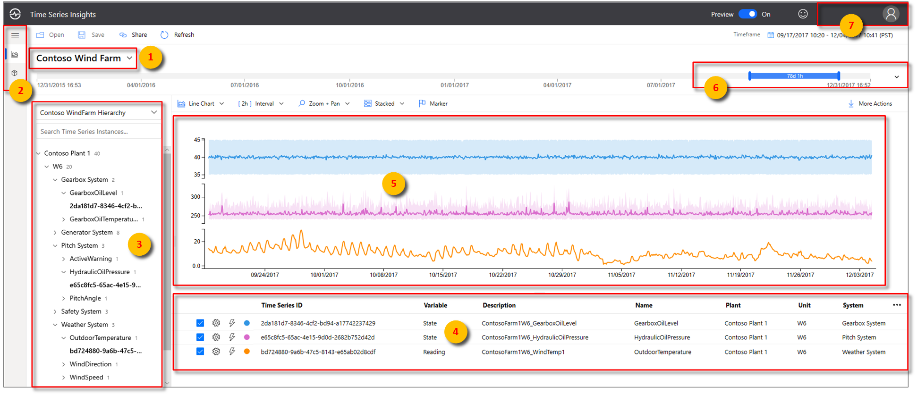Select the Weather System tree node
The height and width of the screenshot is (395, 917).
85,325
